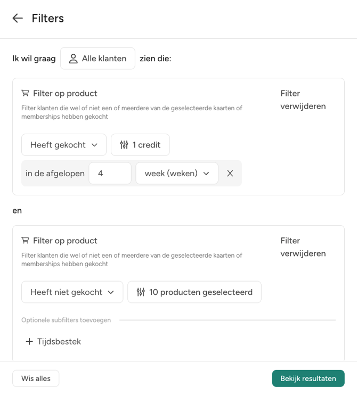Click the sliders icon beside 10 producten geselecteerd

point(141,292)
